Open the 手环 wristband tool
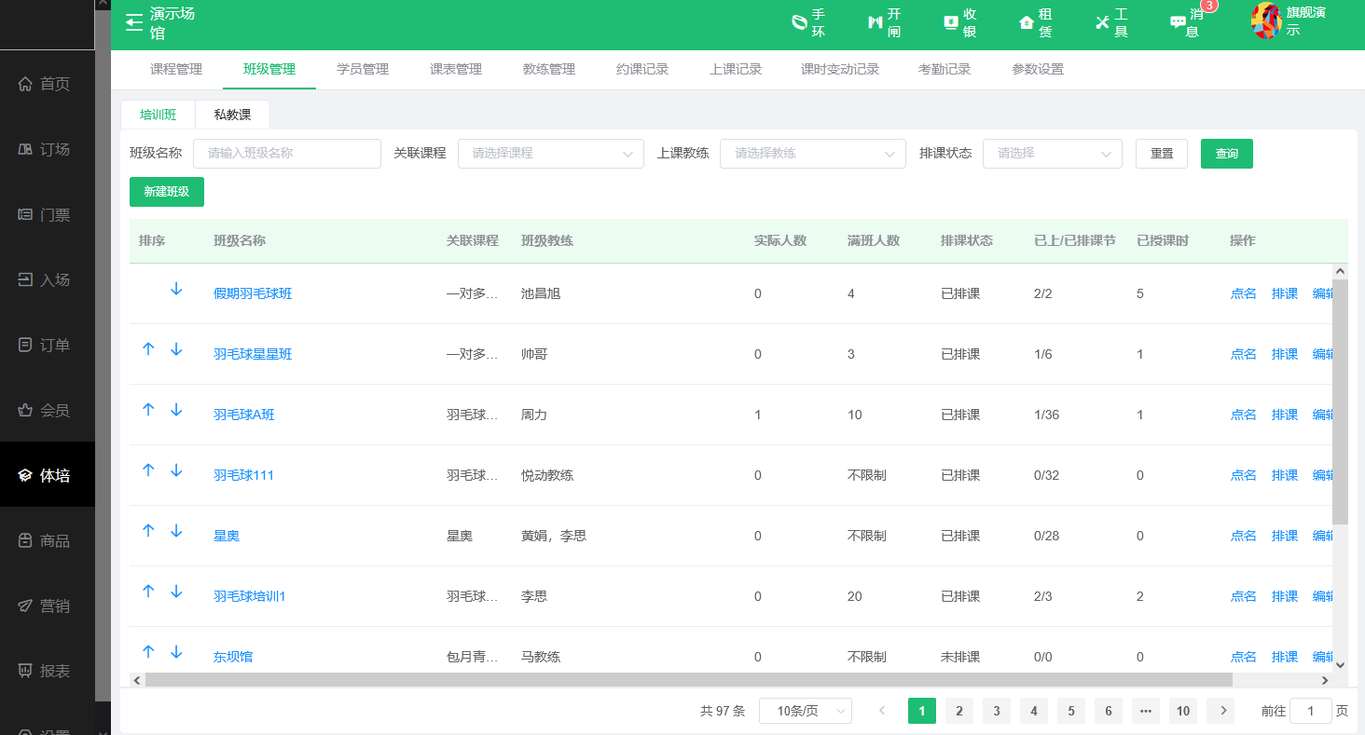The width and height of the screenshot is (1365, 735). pos(799,22)
